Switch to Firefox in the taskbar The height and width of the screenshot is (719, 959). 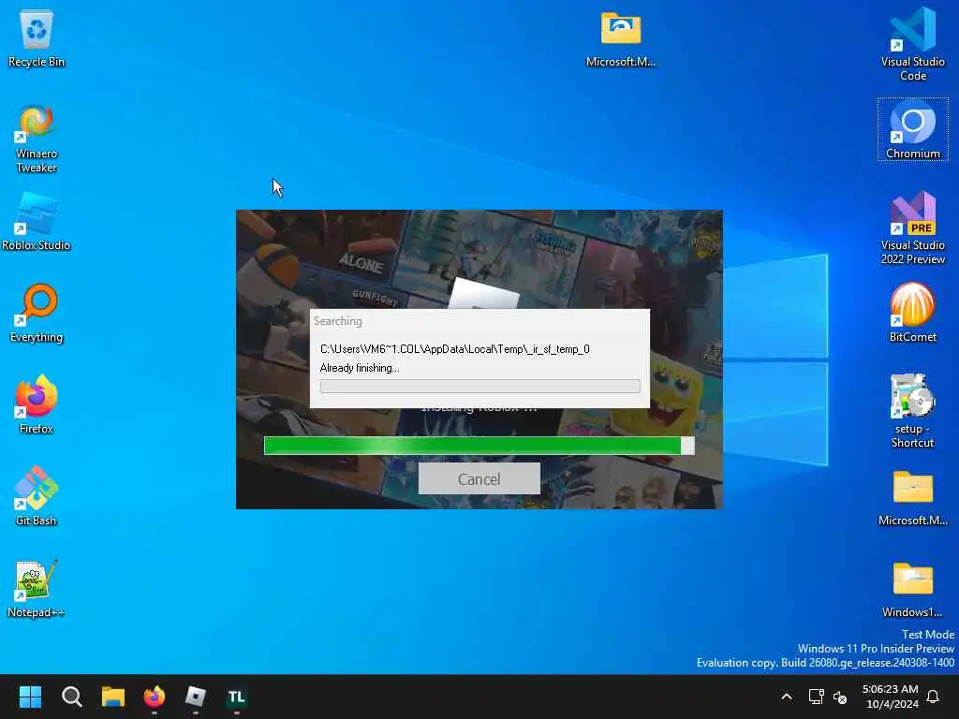(155, 697)
